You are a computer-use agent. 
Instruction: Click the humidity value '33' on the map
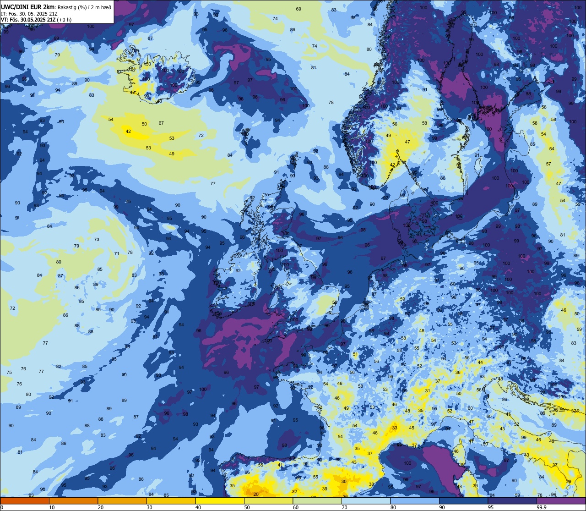[395, 428]
